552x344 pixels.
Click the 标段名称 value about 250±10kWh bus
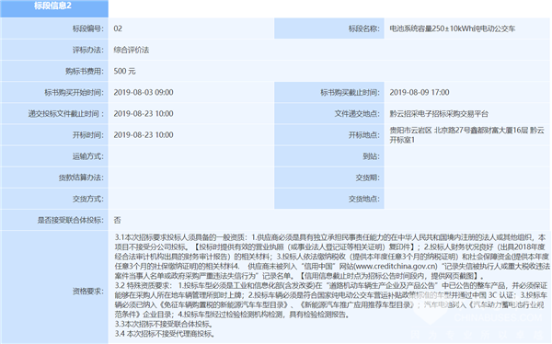453,29
